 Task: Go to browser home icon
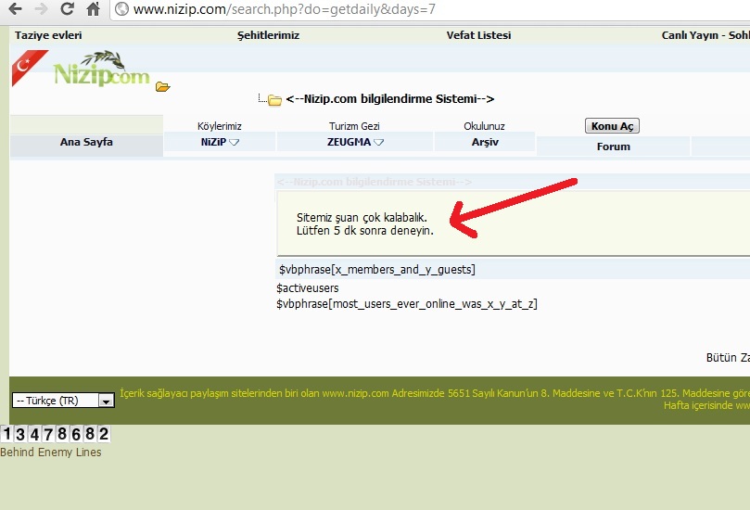tap(94, 8)
